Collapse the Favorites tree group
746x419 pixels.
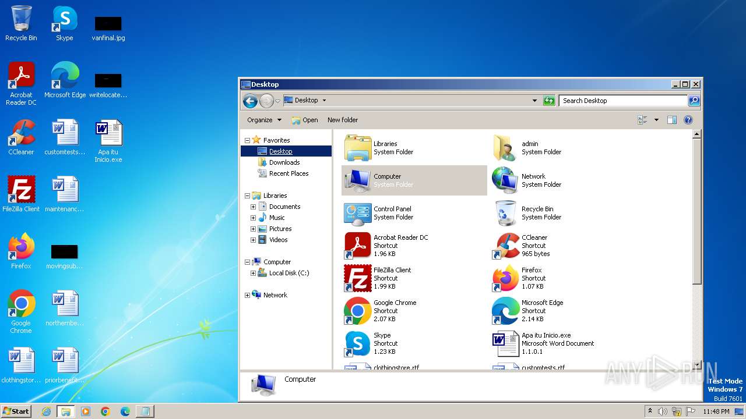click(x=247, y=140)
